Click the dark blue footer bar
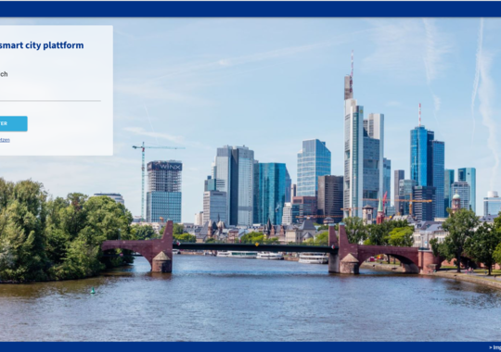501x352 pixels. pyautogui.click(x=250, y=346)
